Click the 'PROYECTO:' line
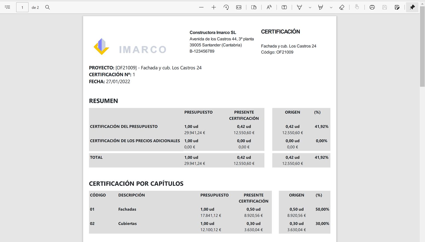The image size is (425, 242). pyautogui.click(x=145, y=68)
